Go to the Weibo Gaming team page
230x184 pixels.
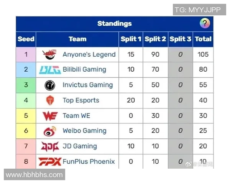[x=84, y=131]
